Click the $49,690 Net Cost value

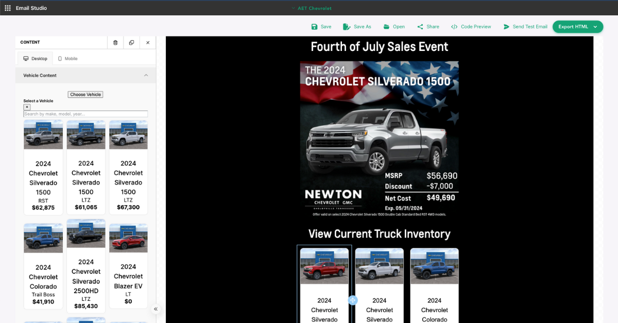441,198
